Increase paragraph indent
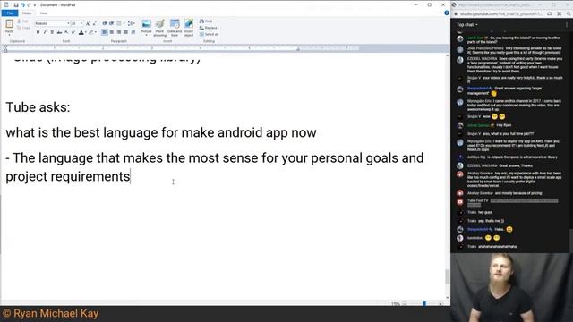The height and width of the screenshot is (322, 573). [x=112, y=23]
